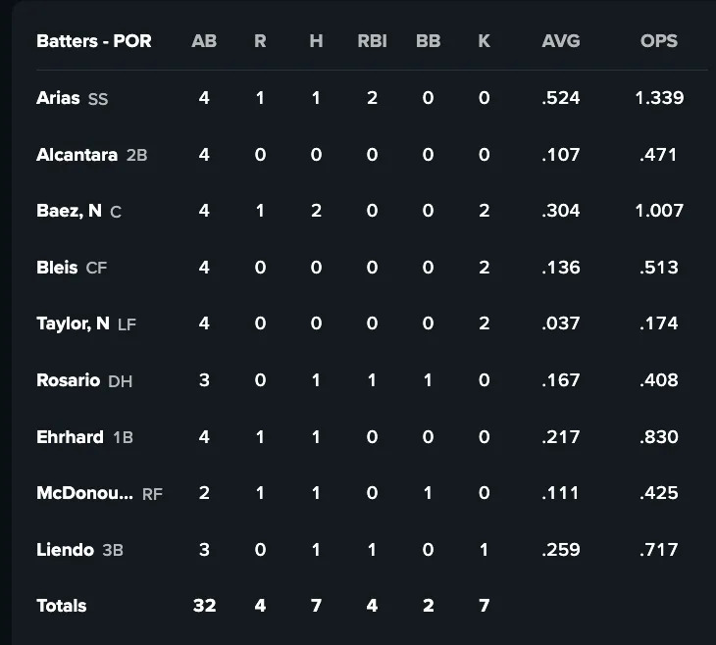This screenshot has width=716, height=645.
Task: Click the H column header
Action: pos(316,41)
